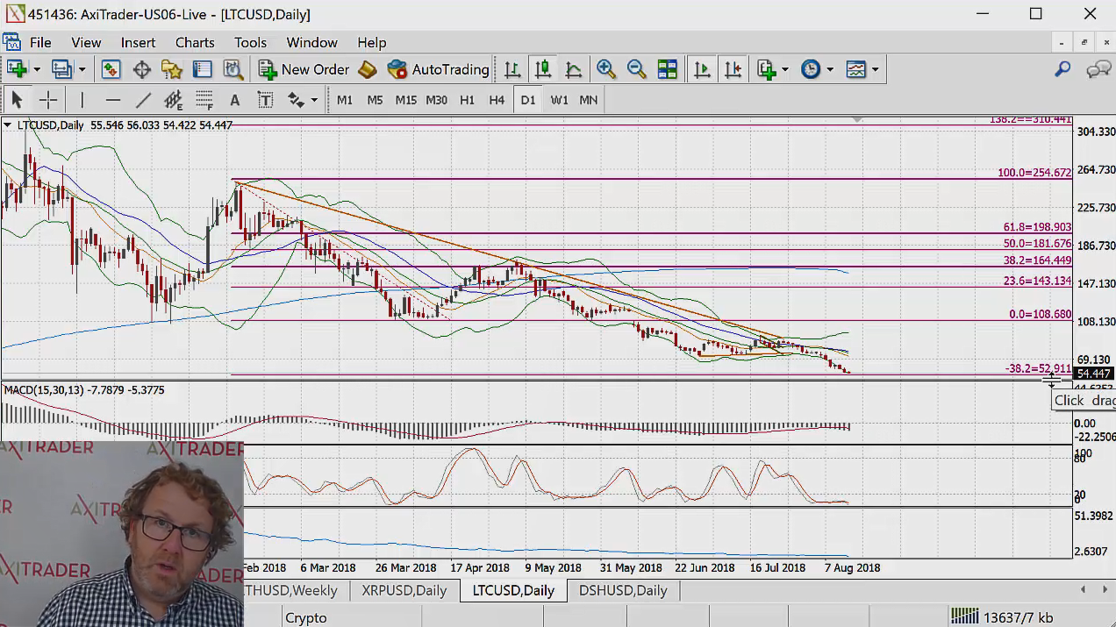
Task: Select the horizontal line drawing tool
Action: pos(112,100)
